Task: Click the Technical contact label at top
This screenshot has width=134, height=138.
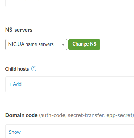Action: [27, 0]
